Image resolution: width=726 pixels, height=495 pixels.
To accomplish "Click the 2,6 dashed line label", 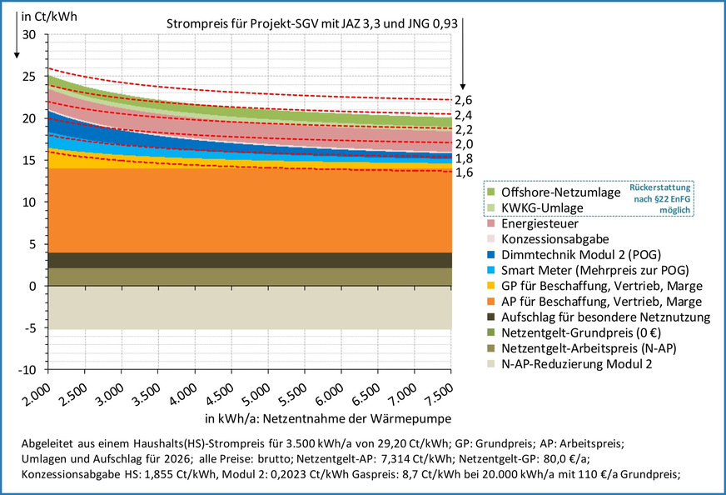I will point(464,100).
